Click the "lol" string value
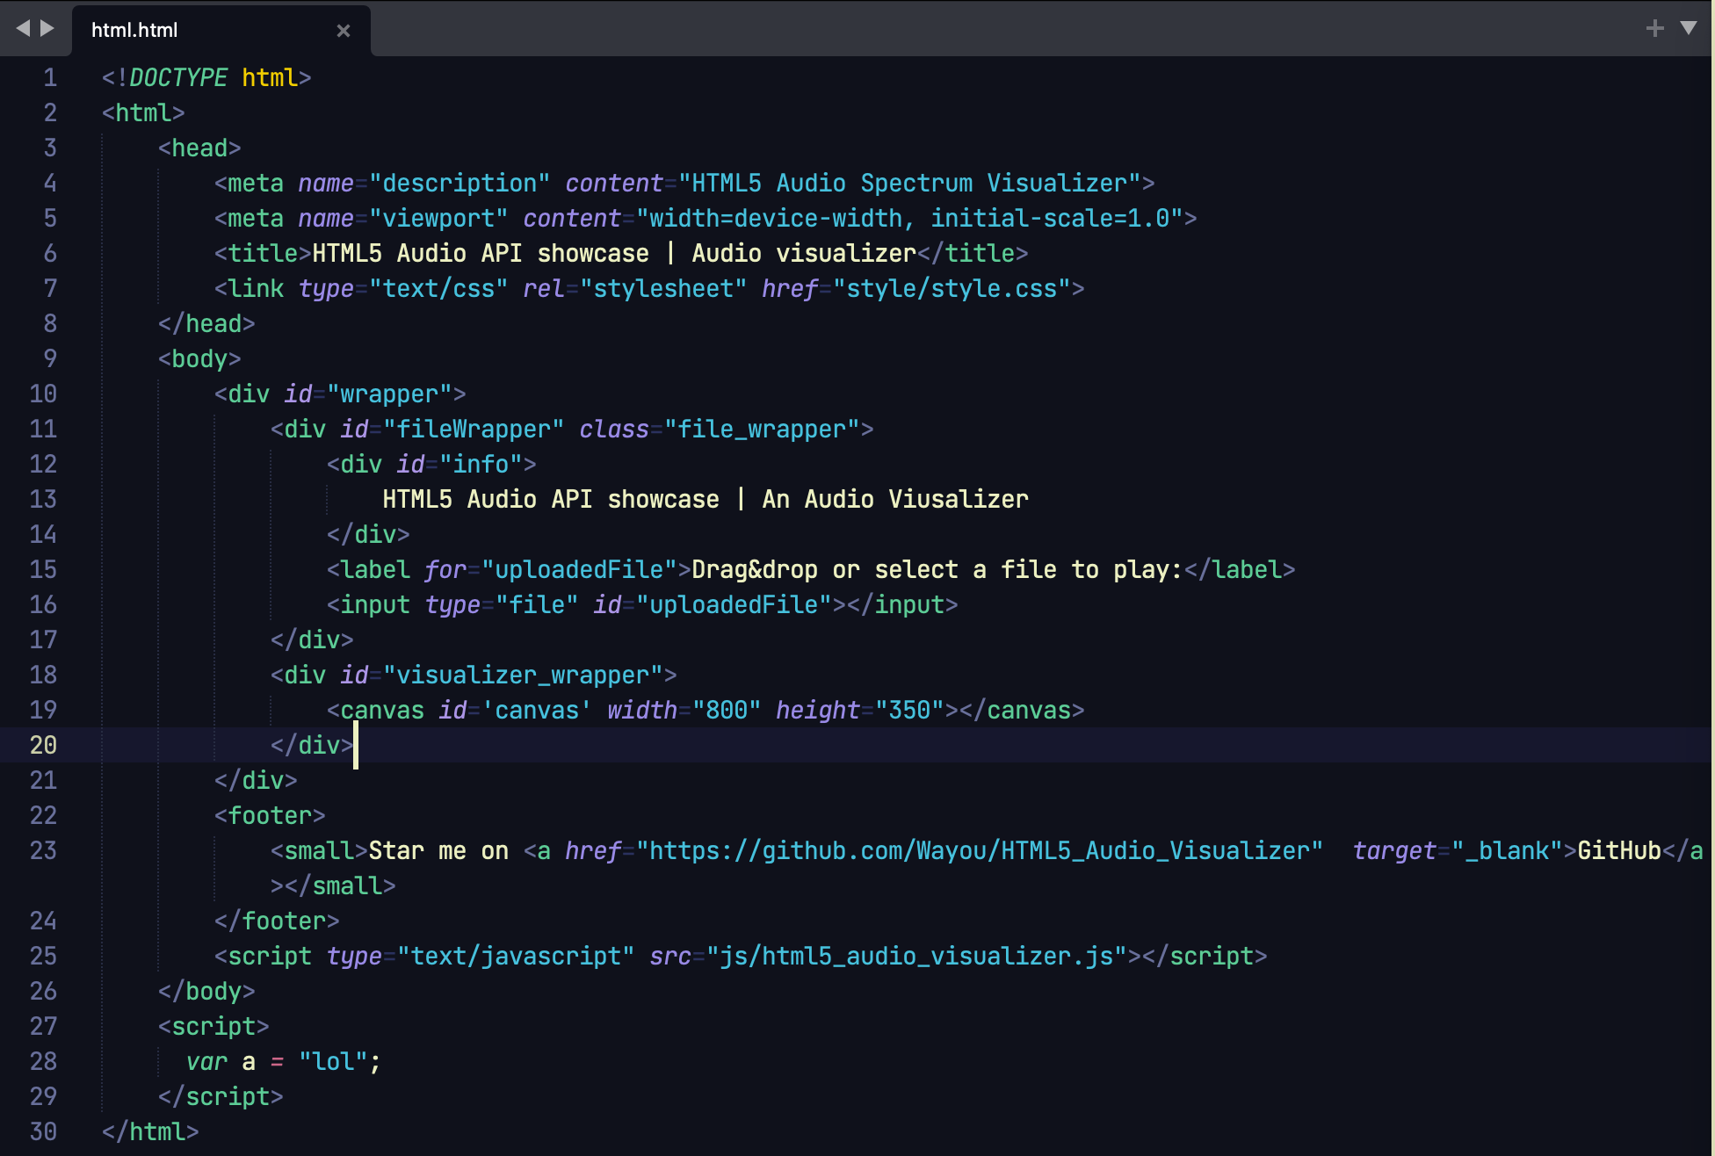Screen dimensions: 1715x1156 click(333, 1062)
